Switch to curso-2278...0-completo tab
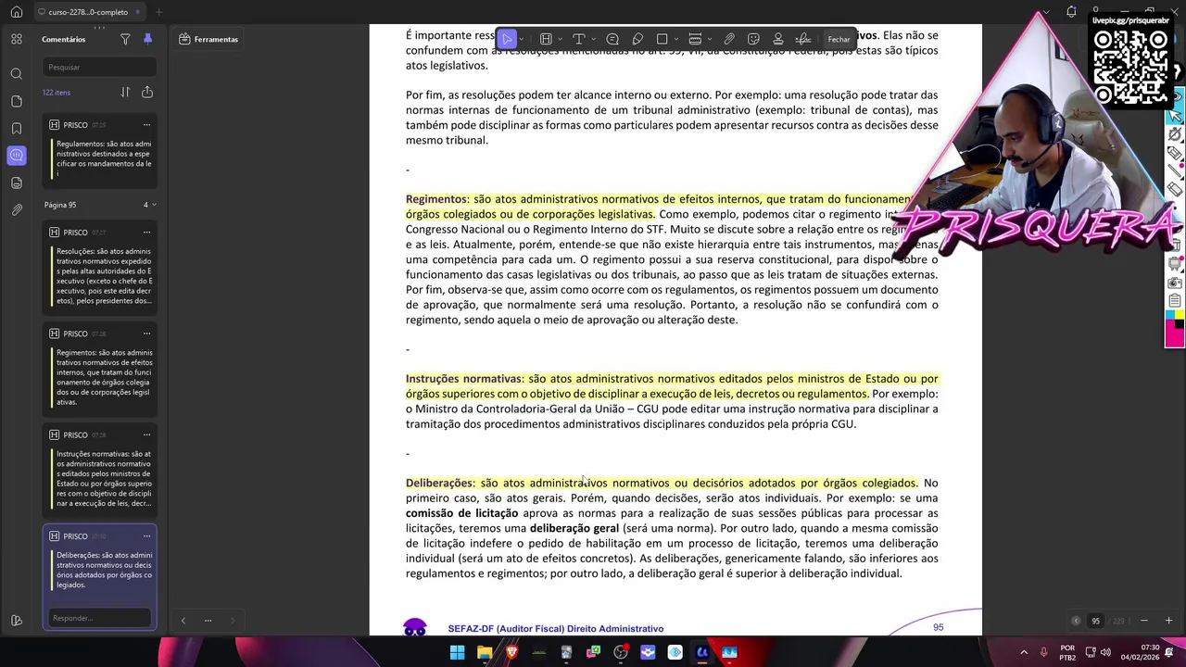The image size is (1186, 667). [88, 12]
